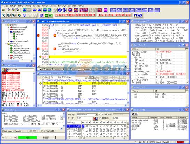Expand the prev node in watch window
The image size is (190, 144).
click(x=137, y=63)
